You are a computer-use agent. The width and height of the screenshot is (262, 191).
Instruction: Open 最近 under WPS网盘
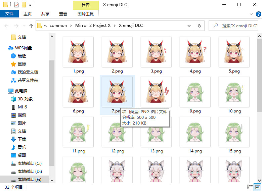click(18, 56)
